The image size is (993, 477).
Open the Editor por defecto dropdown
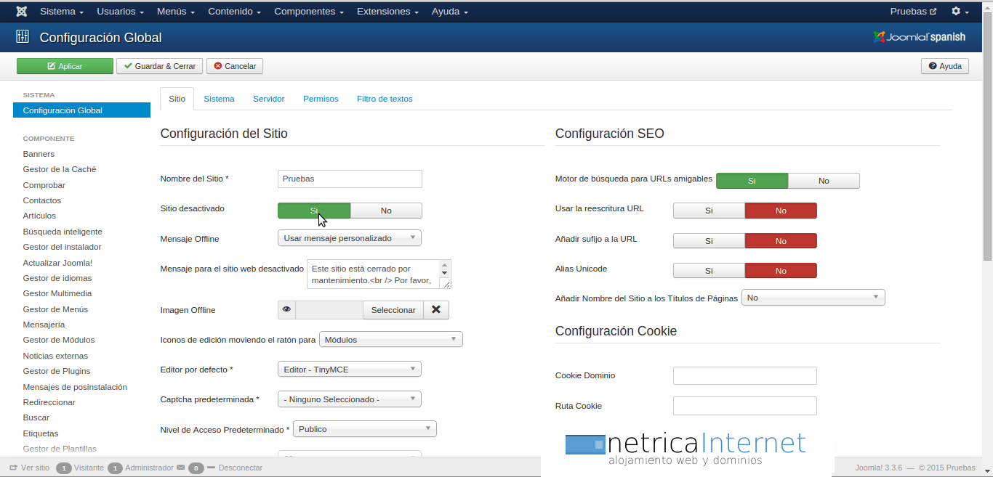349,370
